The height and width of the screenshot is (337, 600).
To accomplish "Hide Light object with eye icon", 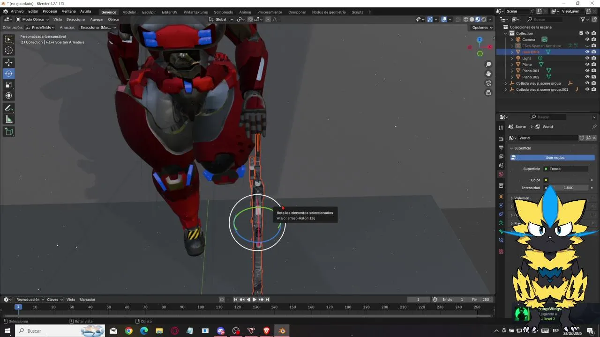I will click(x=587, y=58).
